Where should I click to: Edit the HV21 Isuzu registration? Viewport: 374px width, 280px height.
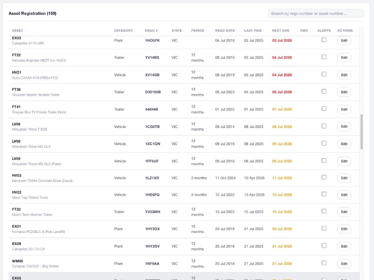tap(344, 75)
